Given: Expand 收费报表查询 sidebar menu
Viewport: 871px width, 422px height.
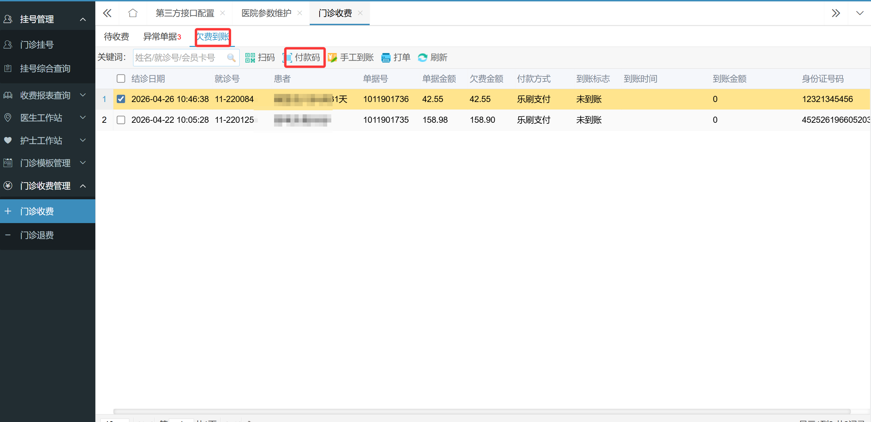Looking at the screenshot, I should point(45,95).
